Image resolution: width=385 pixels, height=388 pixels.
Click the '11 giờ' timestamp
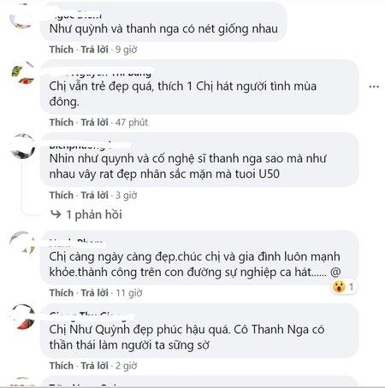tap(129, 293)
